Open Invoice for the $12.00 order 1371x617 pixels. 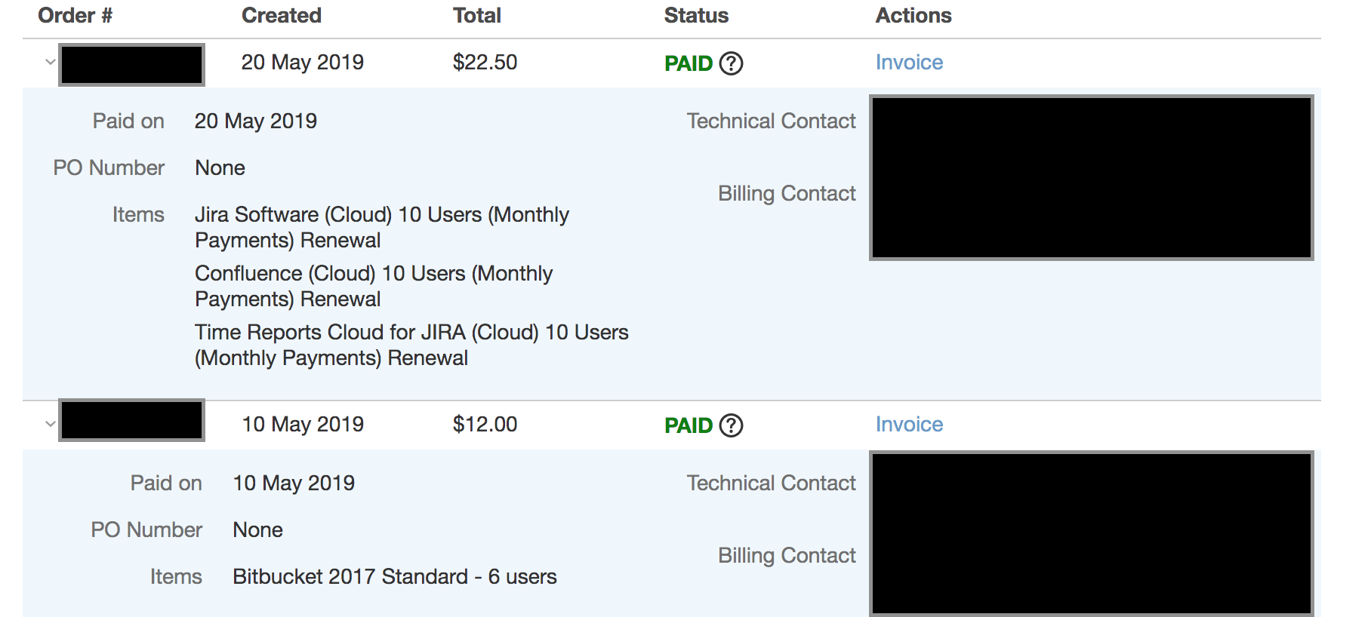(x=909, y=425)
